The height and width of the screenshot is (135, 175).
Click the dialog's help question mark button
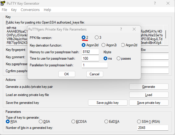coord(121,29)
